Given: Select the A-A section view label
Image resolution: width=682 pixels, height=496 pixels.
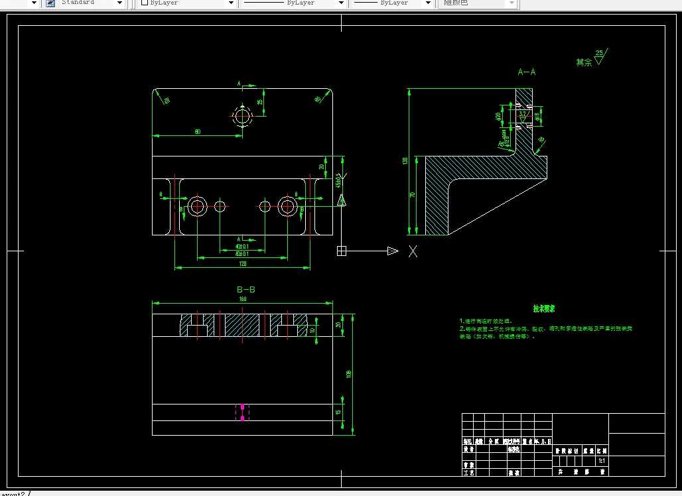Looking at the screenshot, I should tap(526, 72).
